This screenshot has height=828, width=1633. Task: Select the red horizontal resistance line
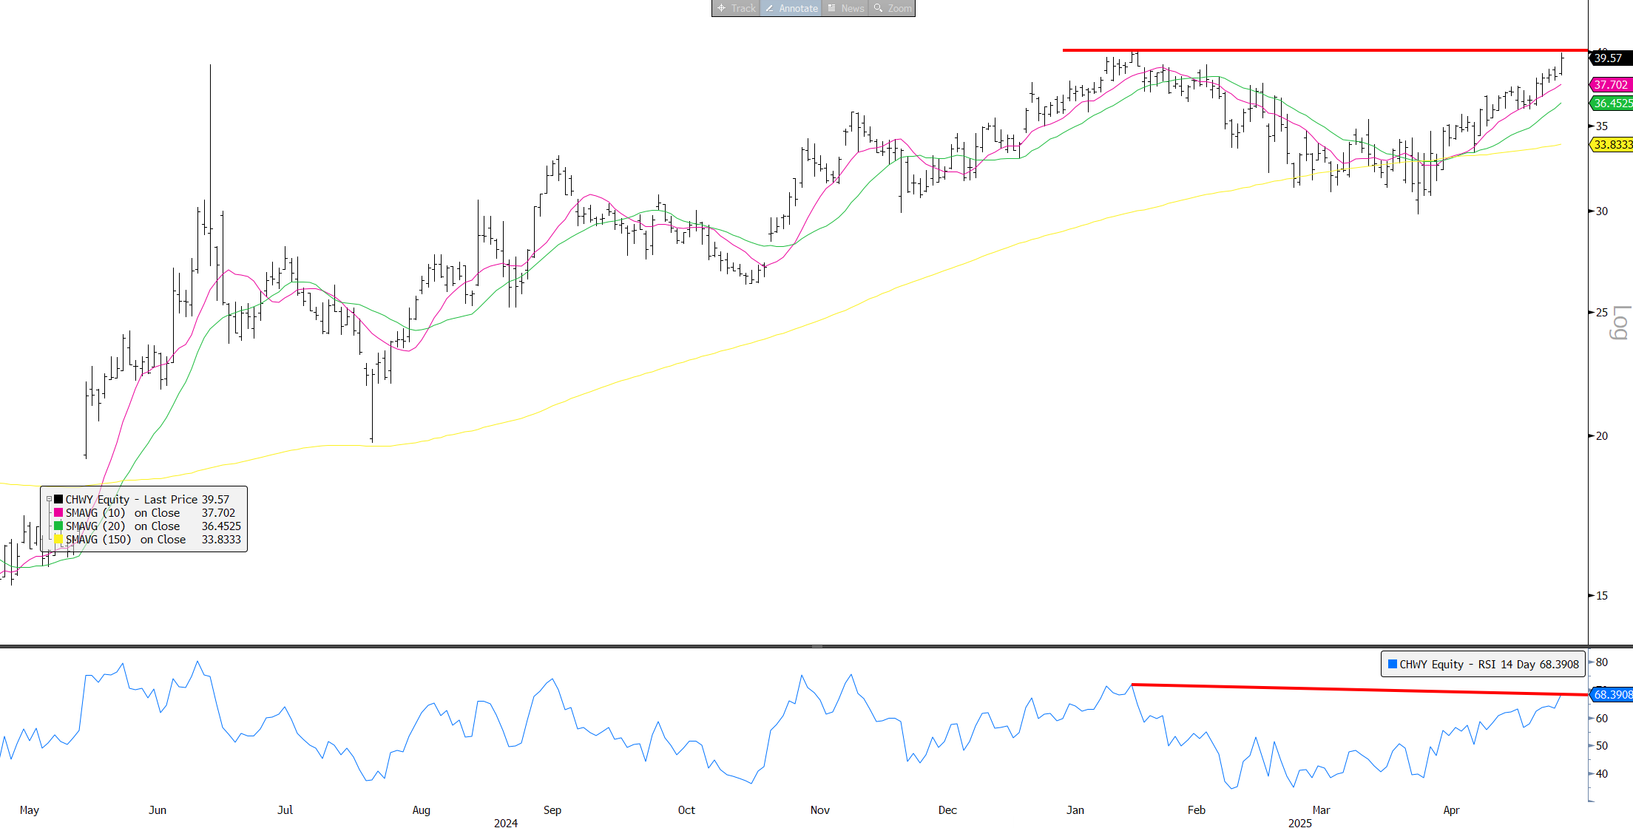pyautogui.click(x=1331, y=50)
